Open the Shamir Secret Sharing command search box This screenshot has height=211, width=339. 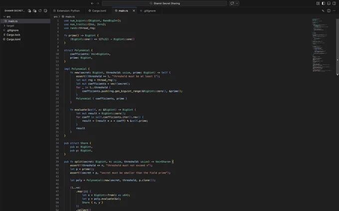tap(165, 3)
